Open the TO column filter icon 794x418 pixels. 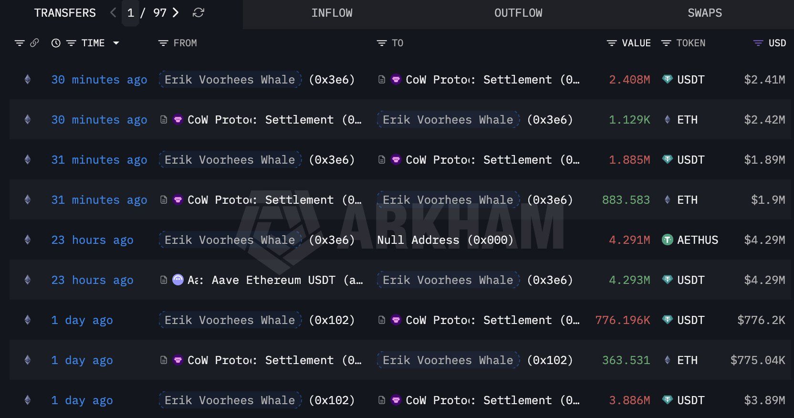tap(382, 43)
